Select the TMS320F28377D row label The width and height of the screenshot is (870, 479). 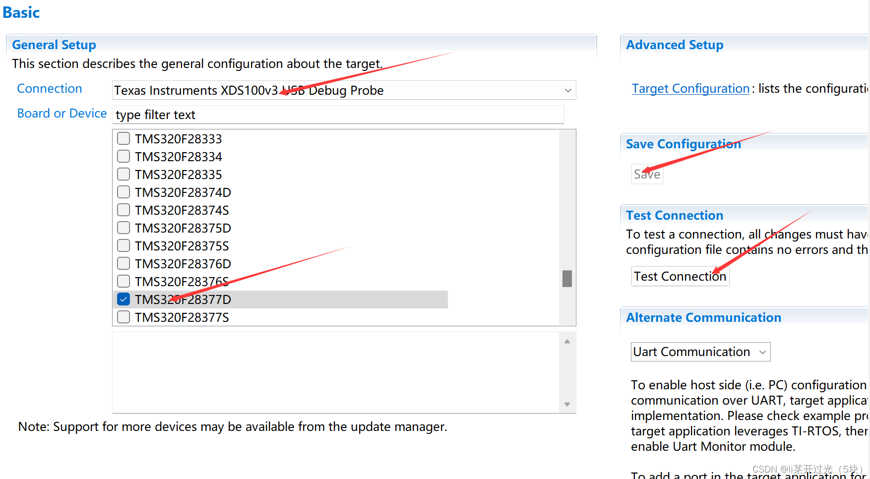(x=183, y=299)
